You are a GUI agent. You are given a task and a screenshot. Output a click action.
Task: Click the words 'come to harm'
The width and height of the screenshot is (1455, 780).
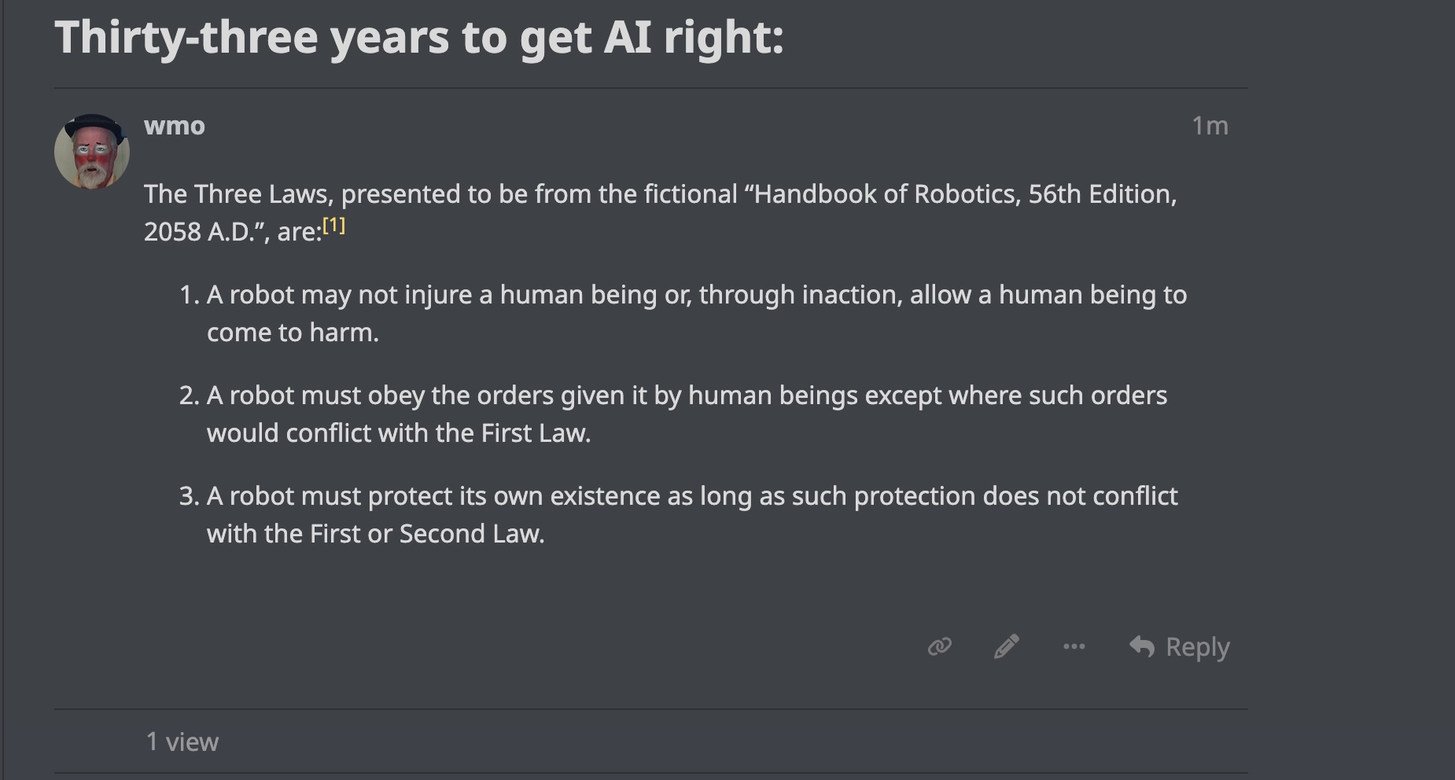point(293,333)
